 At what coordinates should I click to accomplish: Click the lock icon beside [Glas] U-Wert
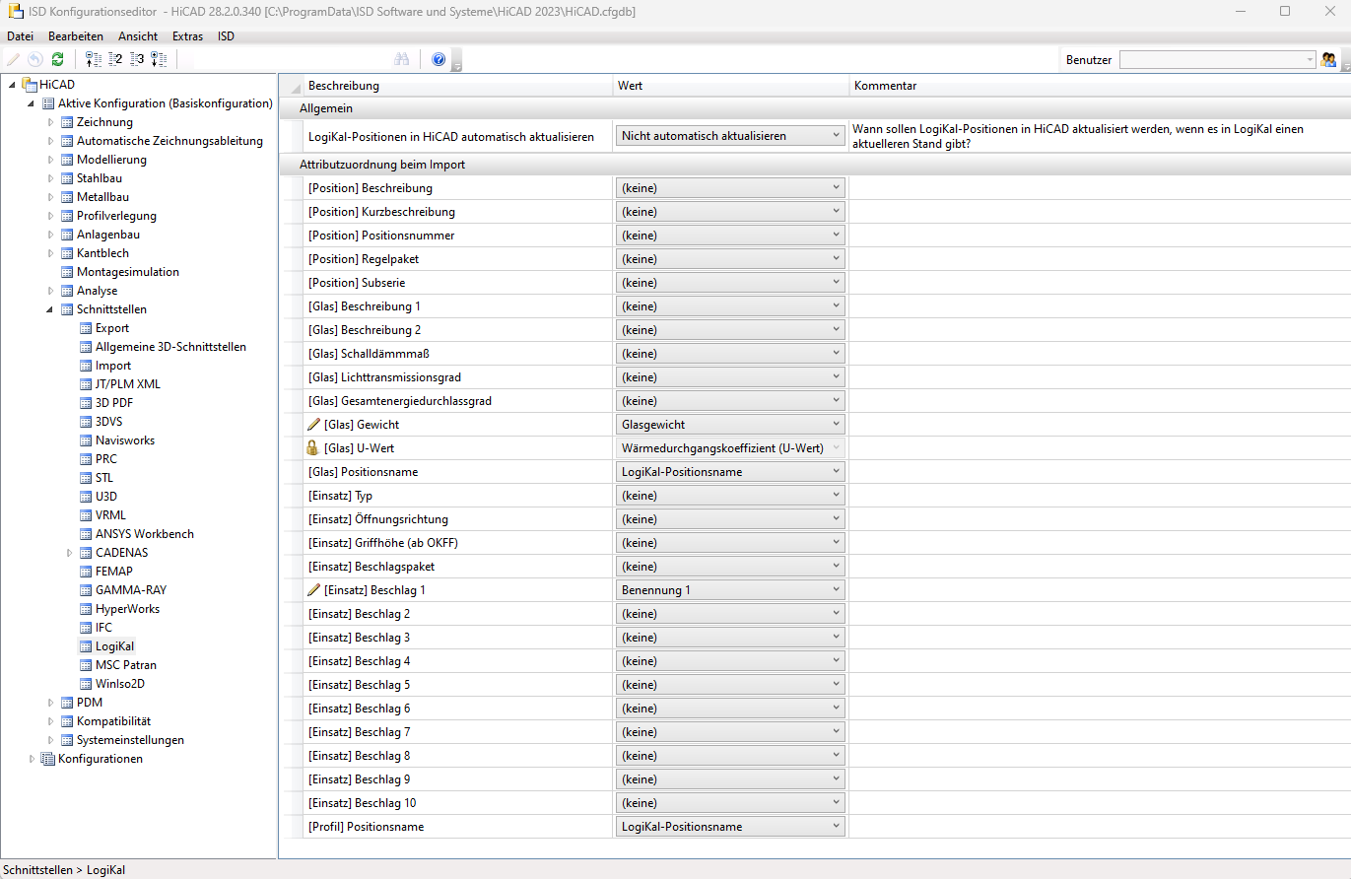coord(314,448)
